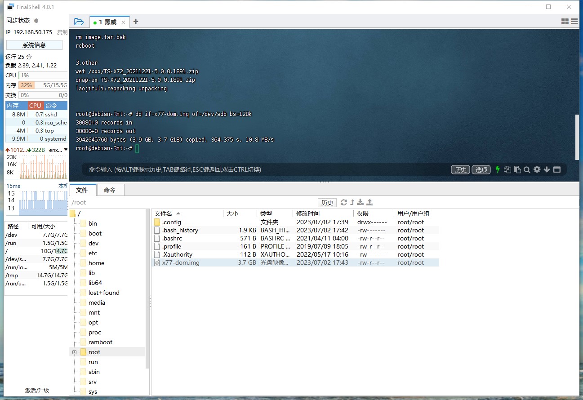Select the x77-dom.img file icon

[157, 262]
